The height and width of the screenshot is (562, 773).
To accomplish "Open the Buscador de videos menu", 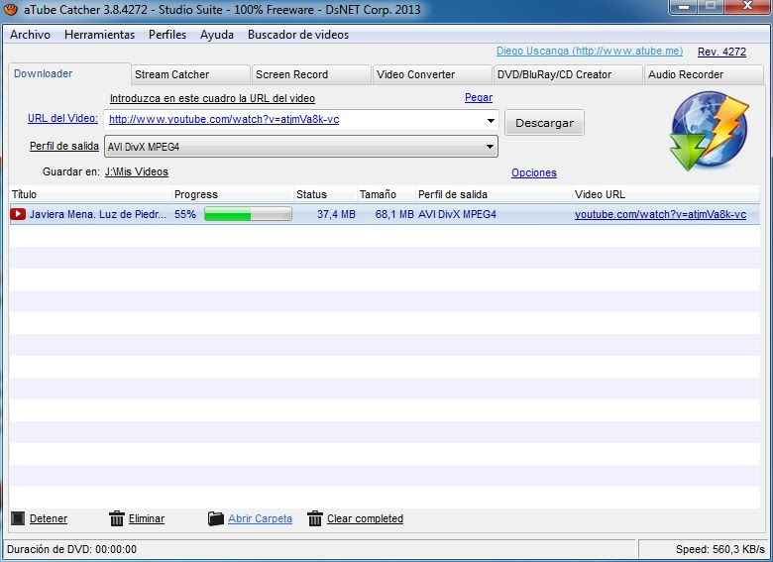I will (298, 35).
